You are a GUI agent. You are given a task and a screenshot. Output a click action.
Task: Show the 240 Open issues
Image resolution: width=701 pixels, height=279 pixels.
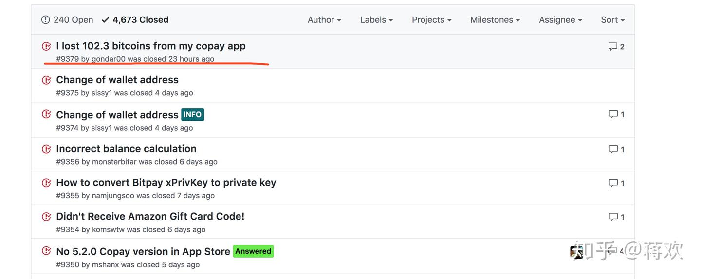point(68,20)
